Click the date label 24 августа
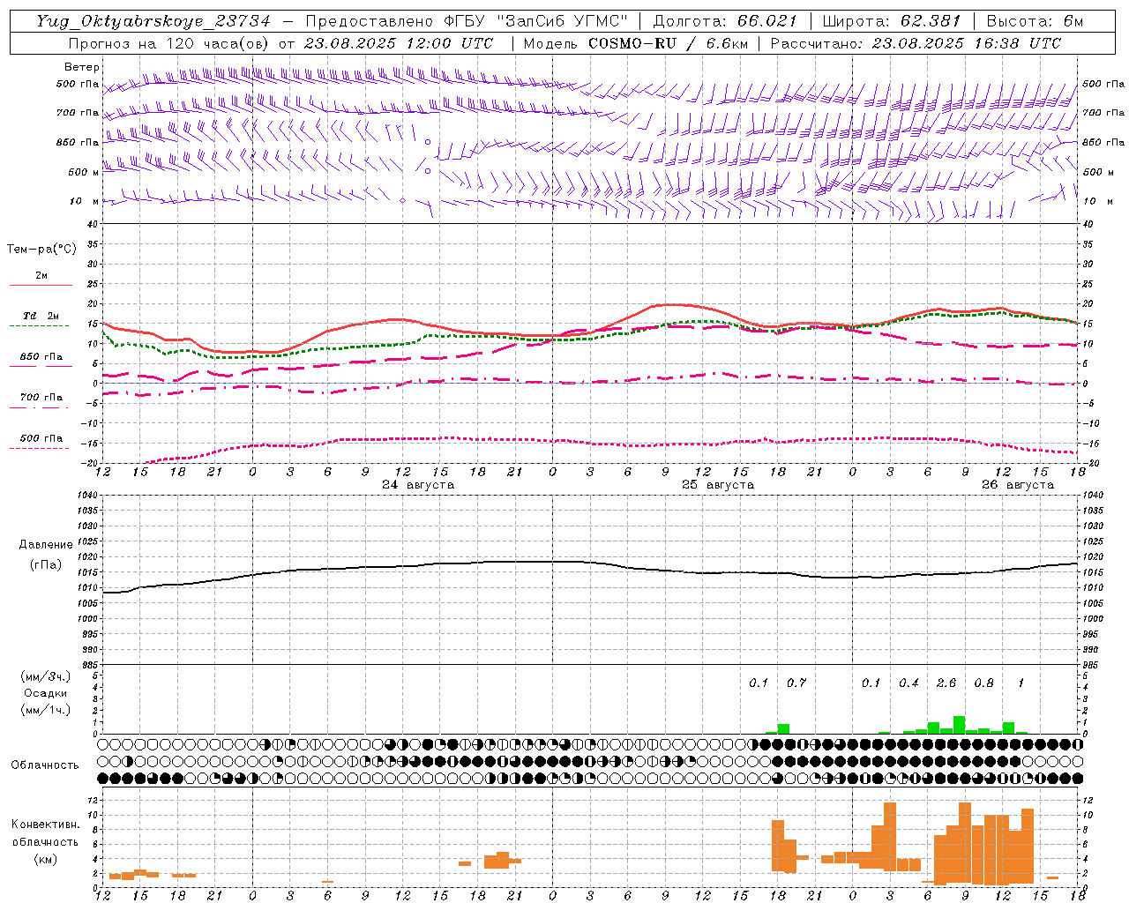This screenshot has width=1129, height=903. coord(418,485)
